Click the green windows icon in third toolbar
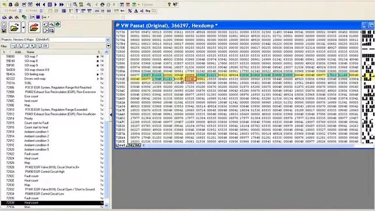The width and height of the screenshot is (375, 211). tap(24, 17)
